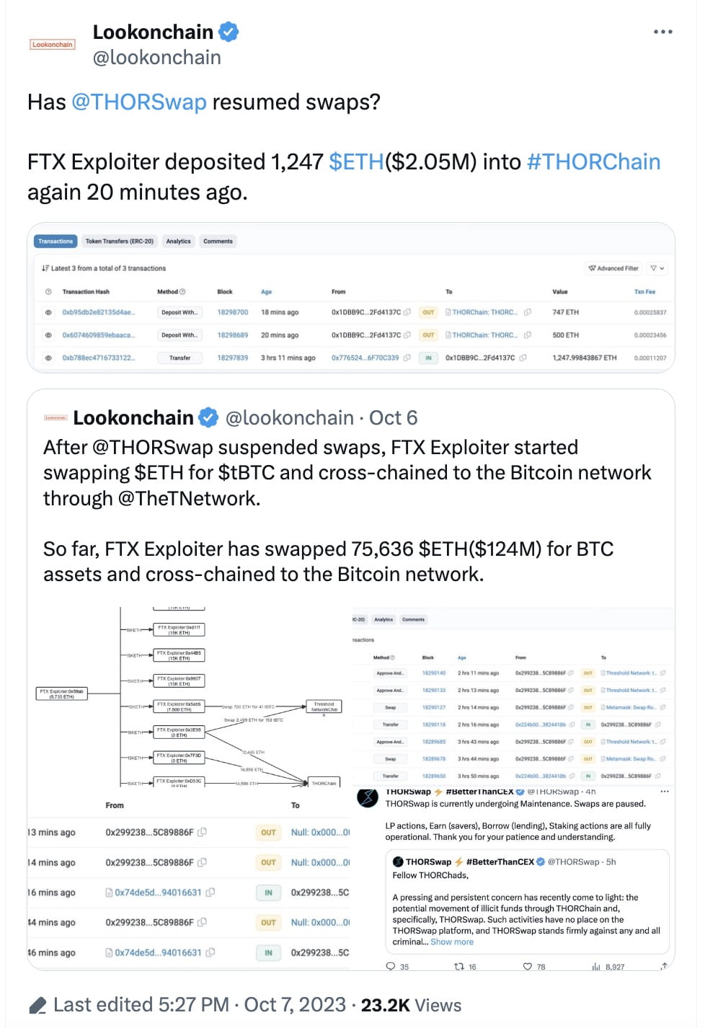Like the tweet via the heart icon
Screen dimensions: 705x1028
click(527, 966)
